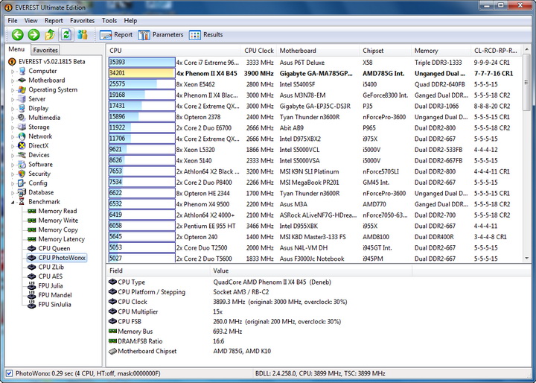Click the Value column header
This screenshot has width=536, height=383.
(x=310, y=270)
